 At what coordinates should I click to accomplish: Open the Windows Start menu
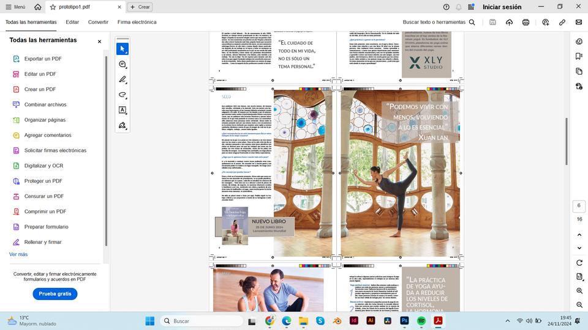point(149,321)
